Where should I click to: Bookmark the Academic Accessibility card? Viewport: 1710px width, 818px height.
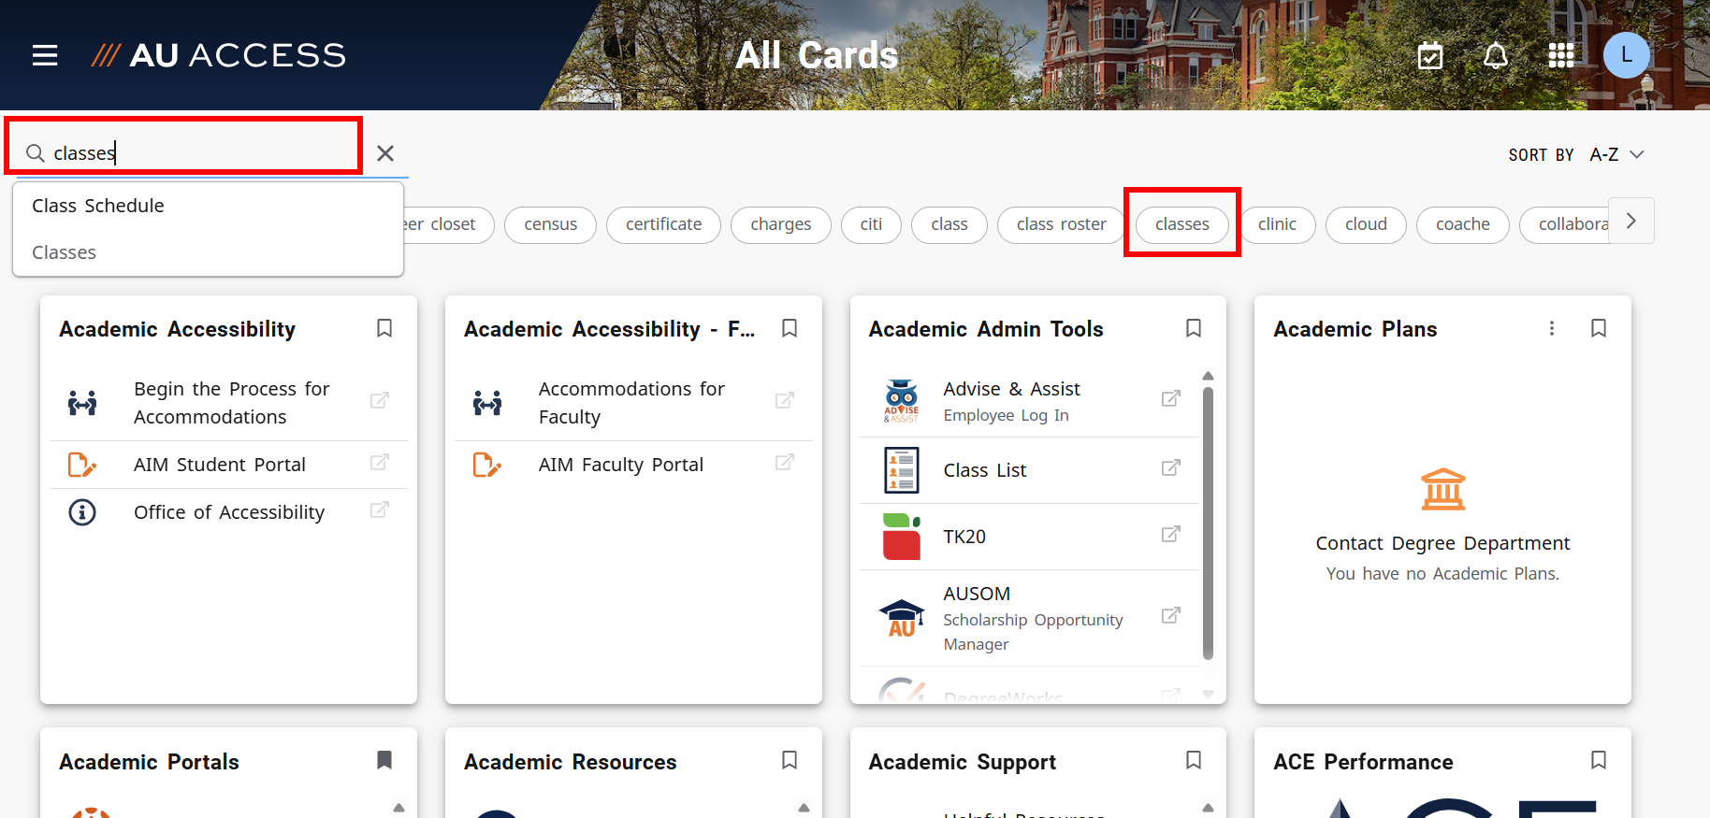coord(384,328)
